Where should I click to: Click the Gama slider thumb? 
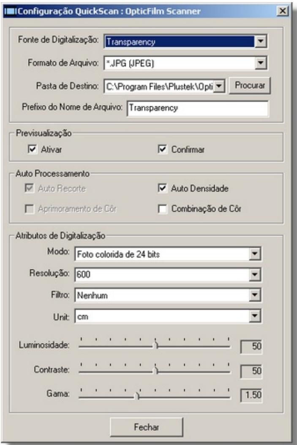pyautogui.click(x=136, y=395)
